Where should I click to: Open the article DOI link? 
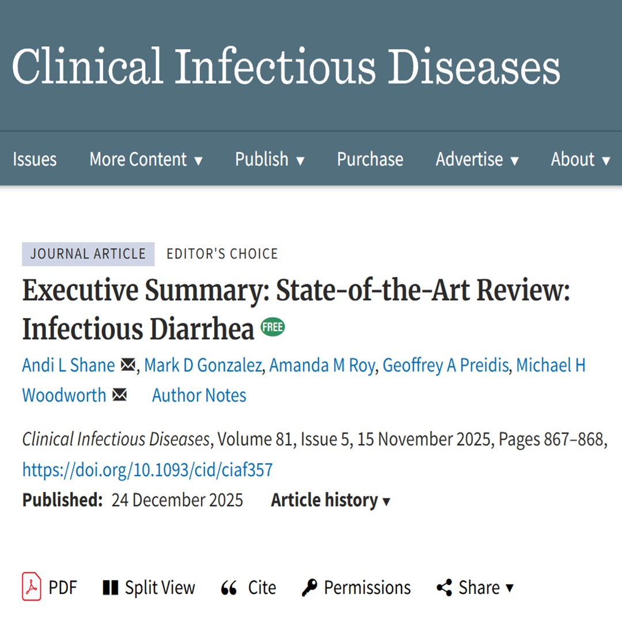click(x=147, y=470)
